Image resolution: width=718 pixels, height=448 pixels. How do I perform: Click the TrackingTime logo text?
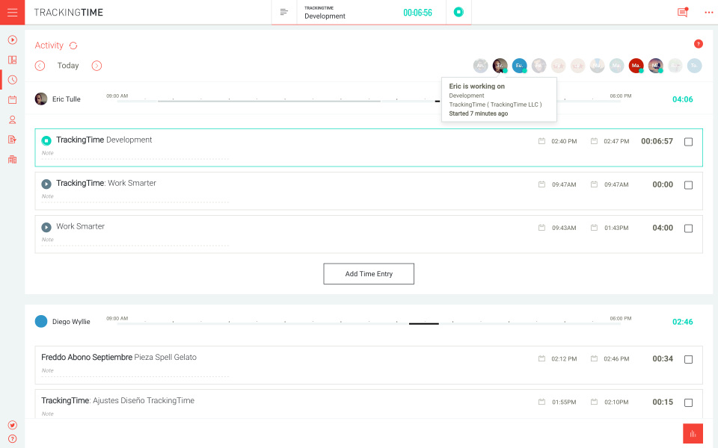69,13
